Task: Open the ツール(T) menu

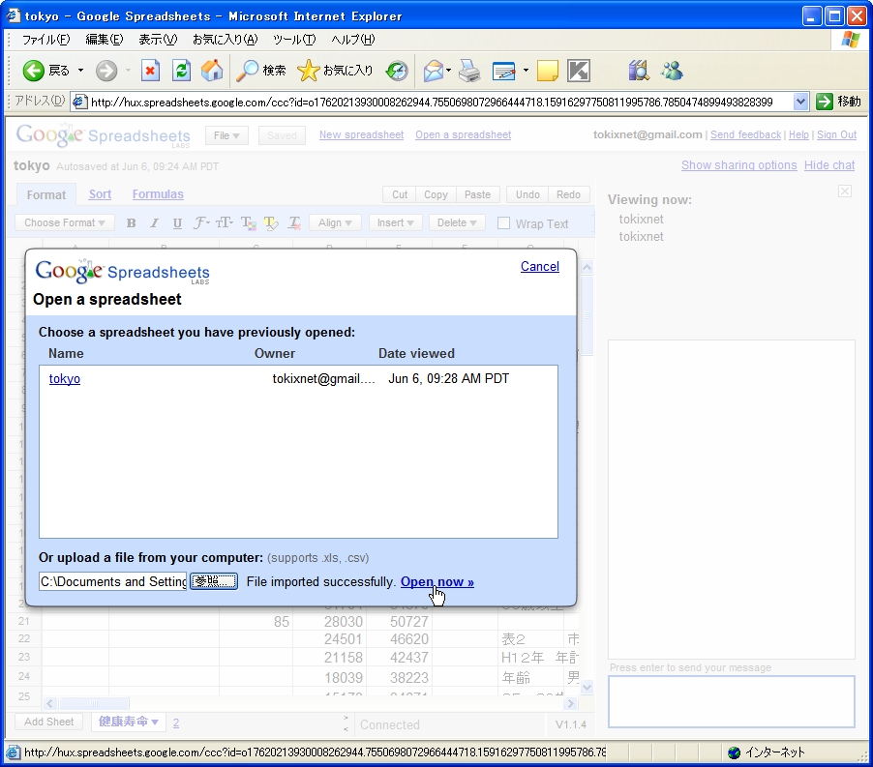Action: [x=294, y=40]
